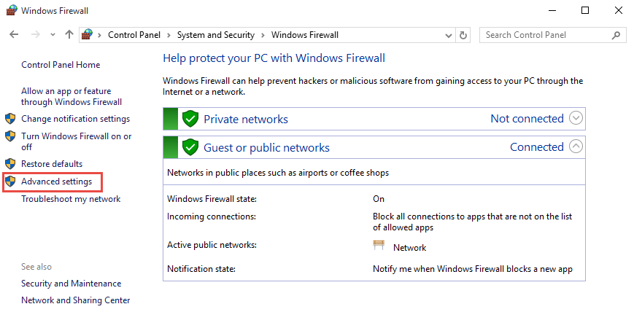
Task: Collapse the Guest or public networks chevron
Action: pos(576,147)
